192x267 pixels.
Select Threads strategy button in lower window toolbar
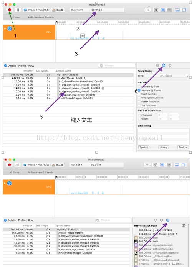(x=169, y=165)
